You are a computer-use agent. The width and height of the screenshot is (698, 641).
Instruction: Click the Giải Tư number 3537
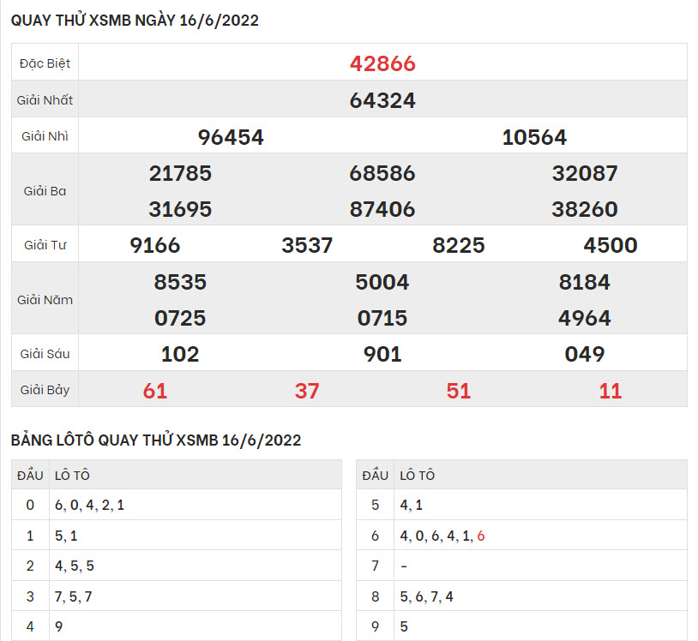pos(307,246)
